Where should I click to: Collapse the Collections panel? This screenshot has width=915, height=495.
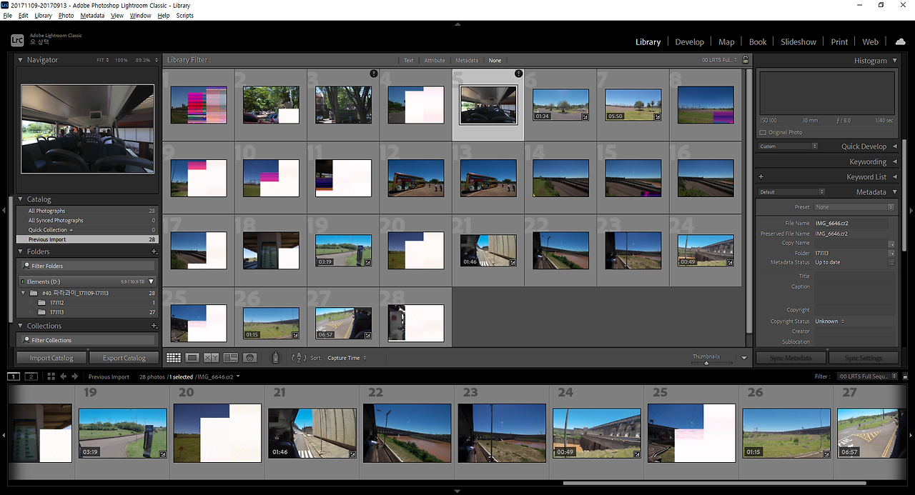(20, 326)
